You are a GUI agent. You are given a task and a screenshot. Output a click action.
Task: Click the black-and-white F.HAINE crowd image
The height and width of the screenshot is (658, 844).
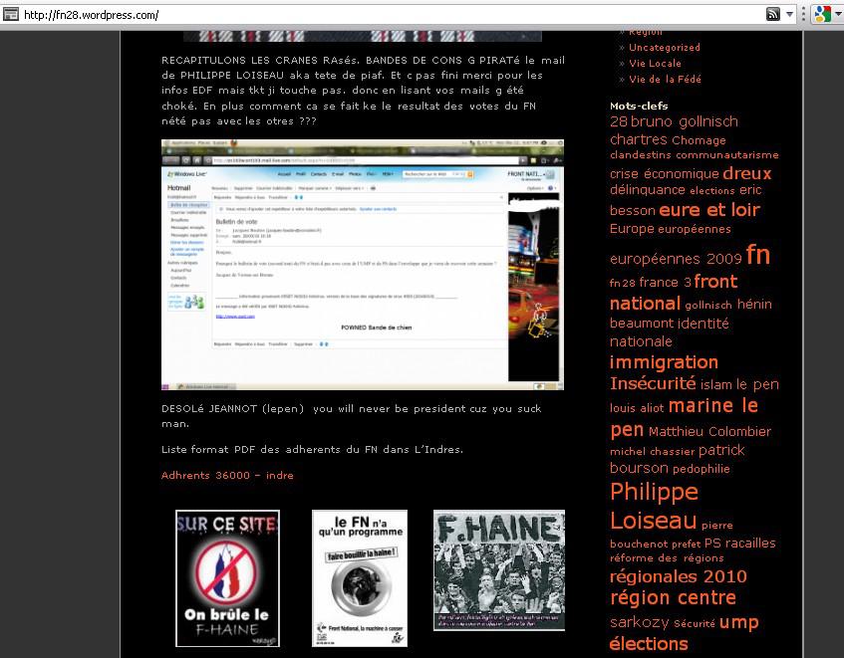point(498,570)
